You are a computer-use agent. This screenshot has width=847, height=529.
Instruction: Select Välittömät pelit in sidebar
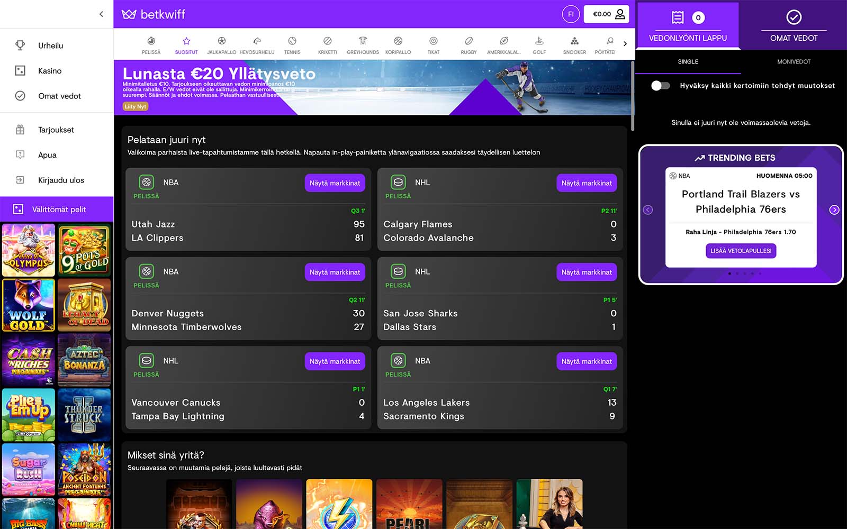57,209
